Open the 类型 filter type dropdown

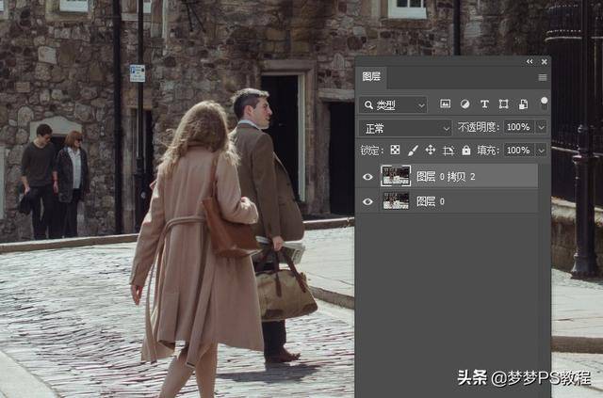click(x=394, y=104)
